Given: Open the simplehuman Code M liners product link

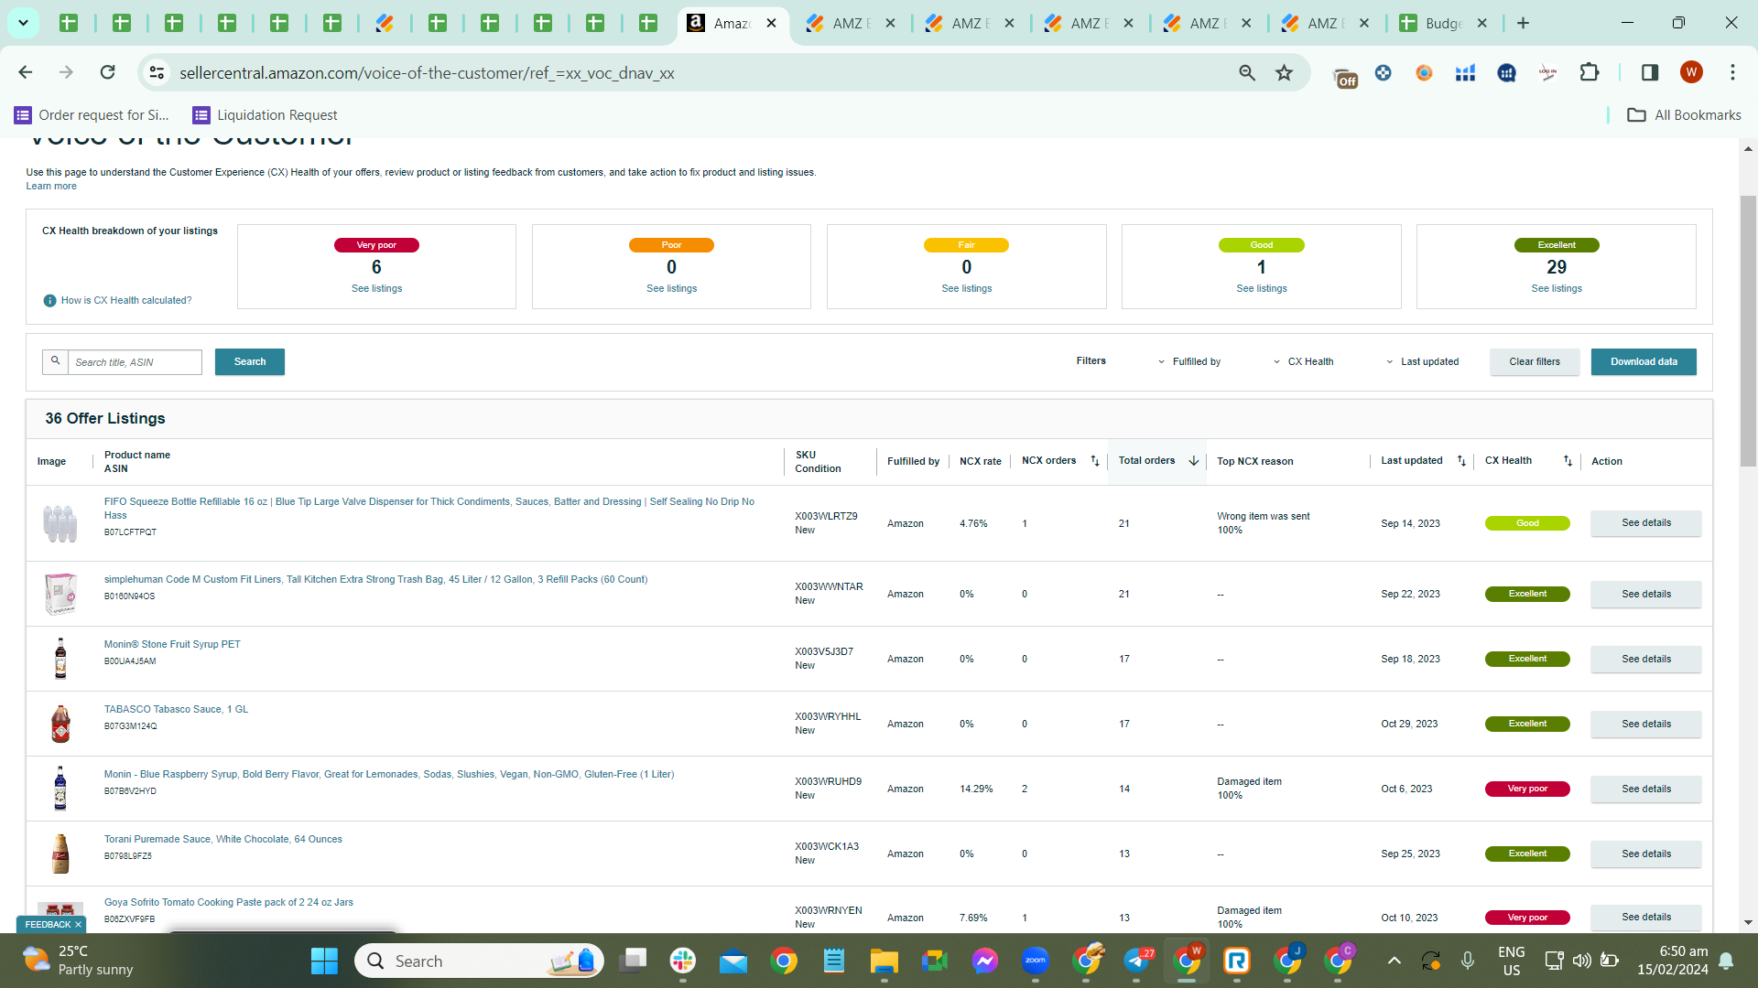Looking at the screenshot, I should pyautogui.click(x=375, y=579).
